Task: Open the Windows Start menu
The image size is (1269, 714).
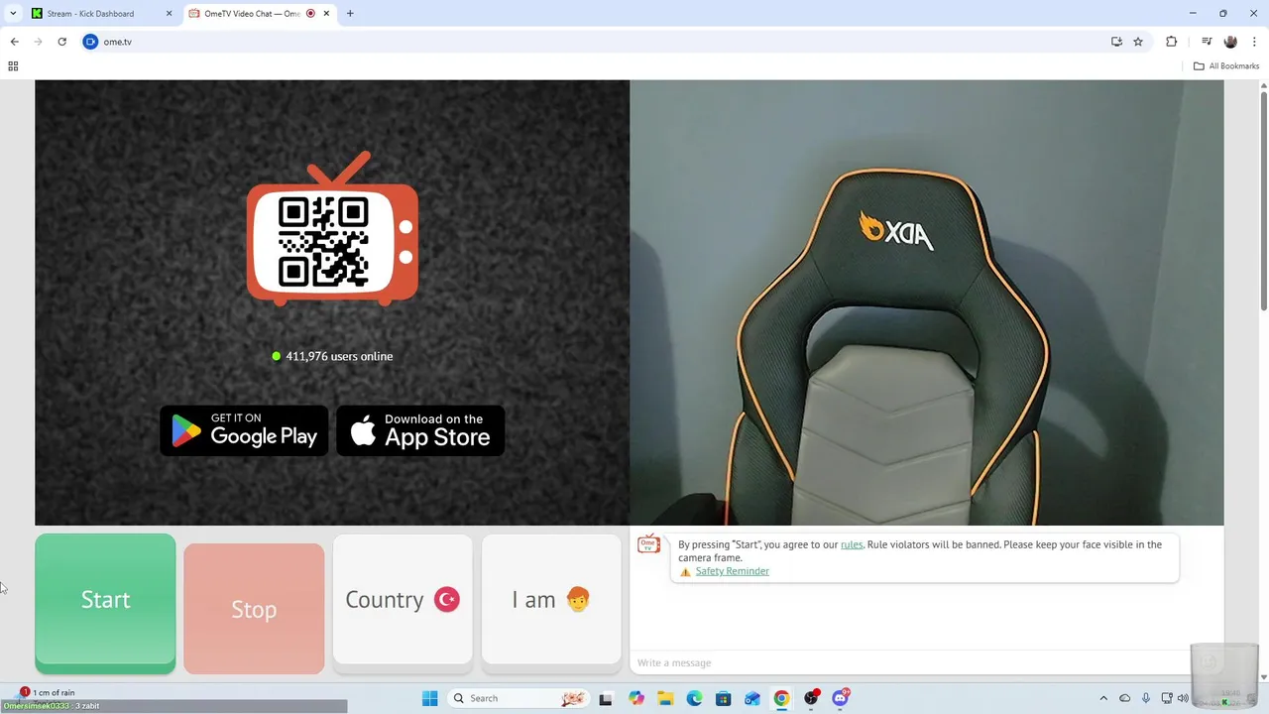Action: [429, 698]
